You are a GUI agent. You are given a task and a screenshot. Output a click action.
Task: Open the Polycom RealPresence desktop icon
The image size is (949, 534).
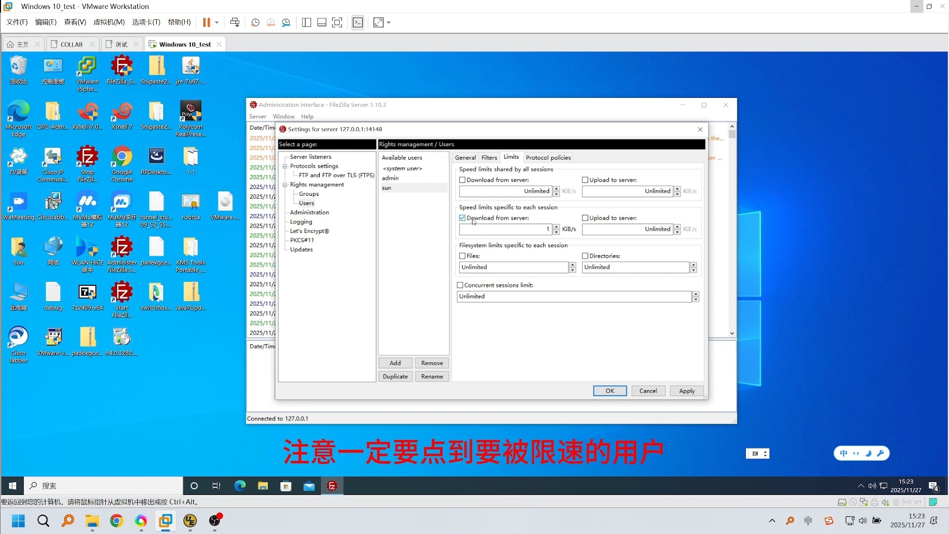coord(191,119)
